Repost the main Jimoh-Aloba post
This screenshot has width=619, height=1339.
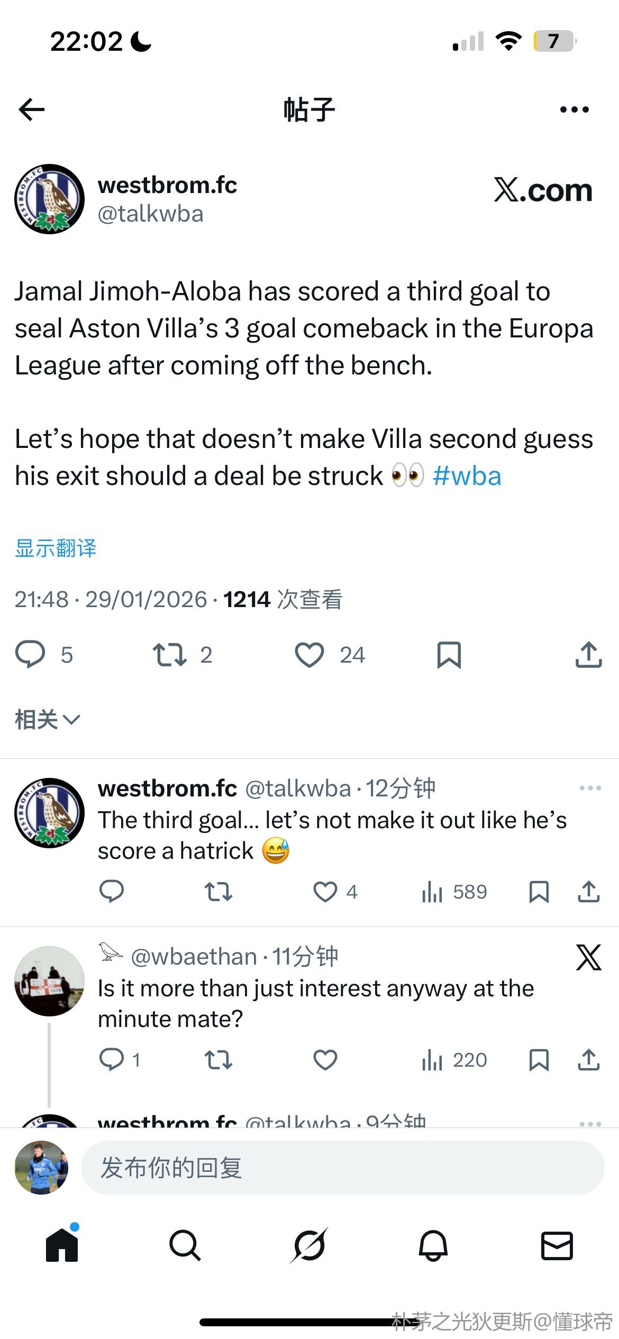tap(169, 655)
